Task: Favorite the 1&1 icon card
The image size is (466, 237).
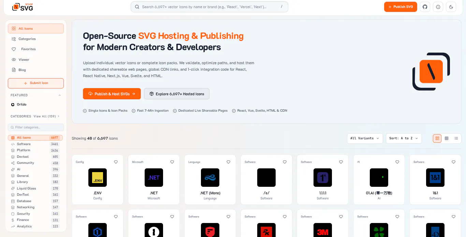Action: click(454, 162)
